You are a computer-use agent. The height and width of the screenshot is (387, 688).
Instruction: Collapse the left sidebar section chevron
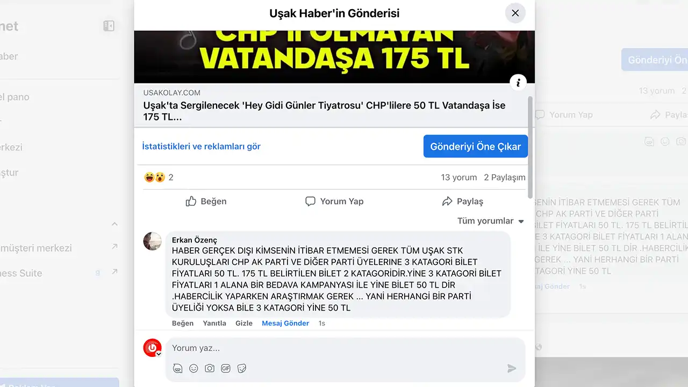[x=114, y=224]
